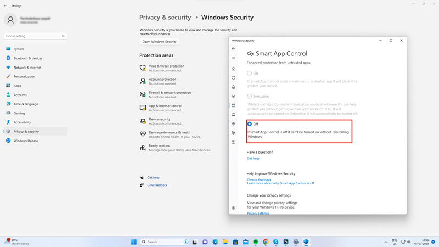The width and height of the screenshot is (439, 247).
Task: Open the hamburger menu in Windows Security
Action: [234, 58]
